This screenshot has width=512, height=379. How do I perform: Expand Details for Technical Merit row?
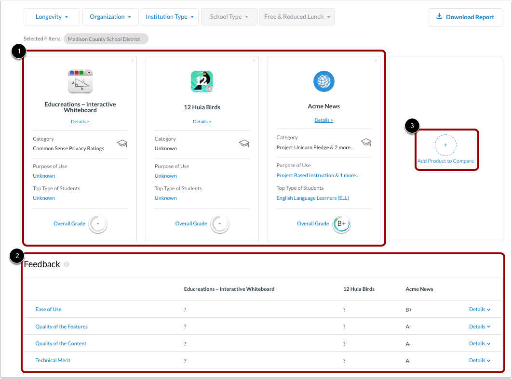pos(479,360)
